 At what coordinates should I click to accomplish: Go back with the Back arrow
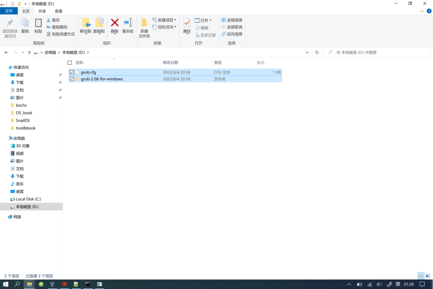coord(6,52)
